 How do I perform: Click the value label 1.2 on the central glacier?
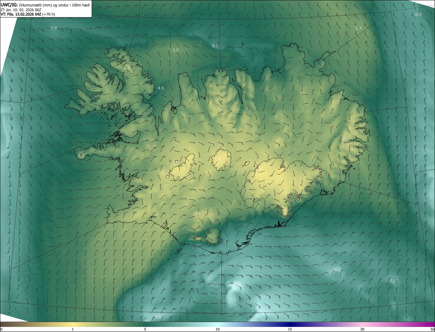[220, 160]
